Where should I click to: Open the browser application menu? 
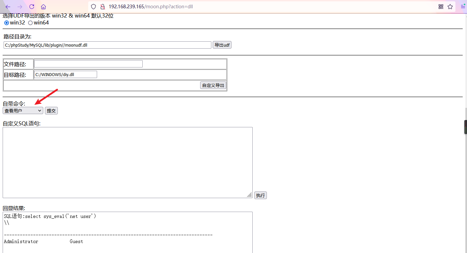pyautogui.click(x=463, y=7)
